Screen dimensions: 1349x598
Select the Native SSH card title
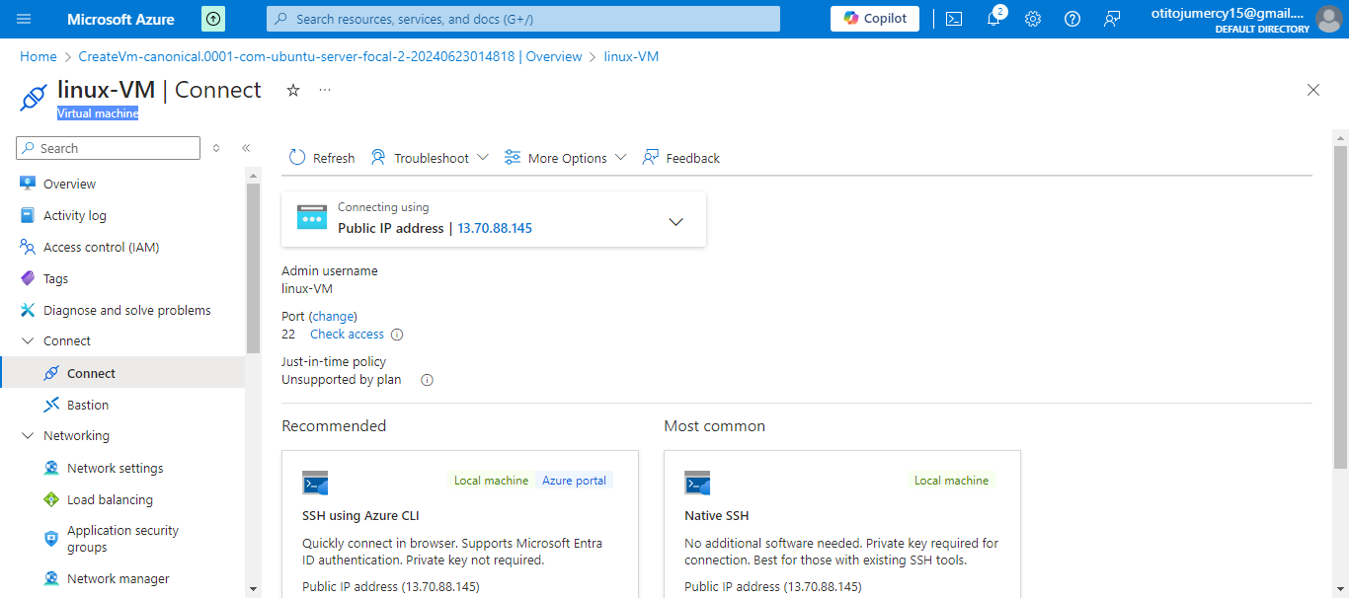click(717, 515)
